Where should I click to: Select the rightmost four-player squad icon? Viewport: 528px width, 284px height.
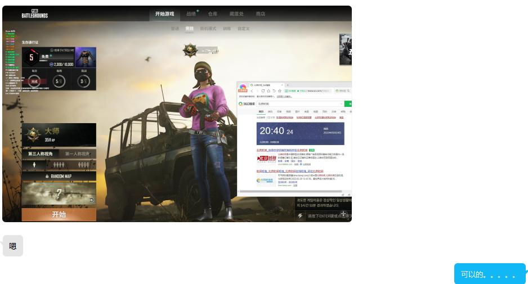[x=83, y=165]
